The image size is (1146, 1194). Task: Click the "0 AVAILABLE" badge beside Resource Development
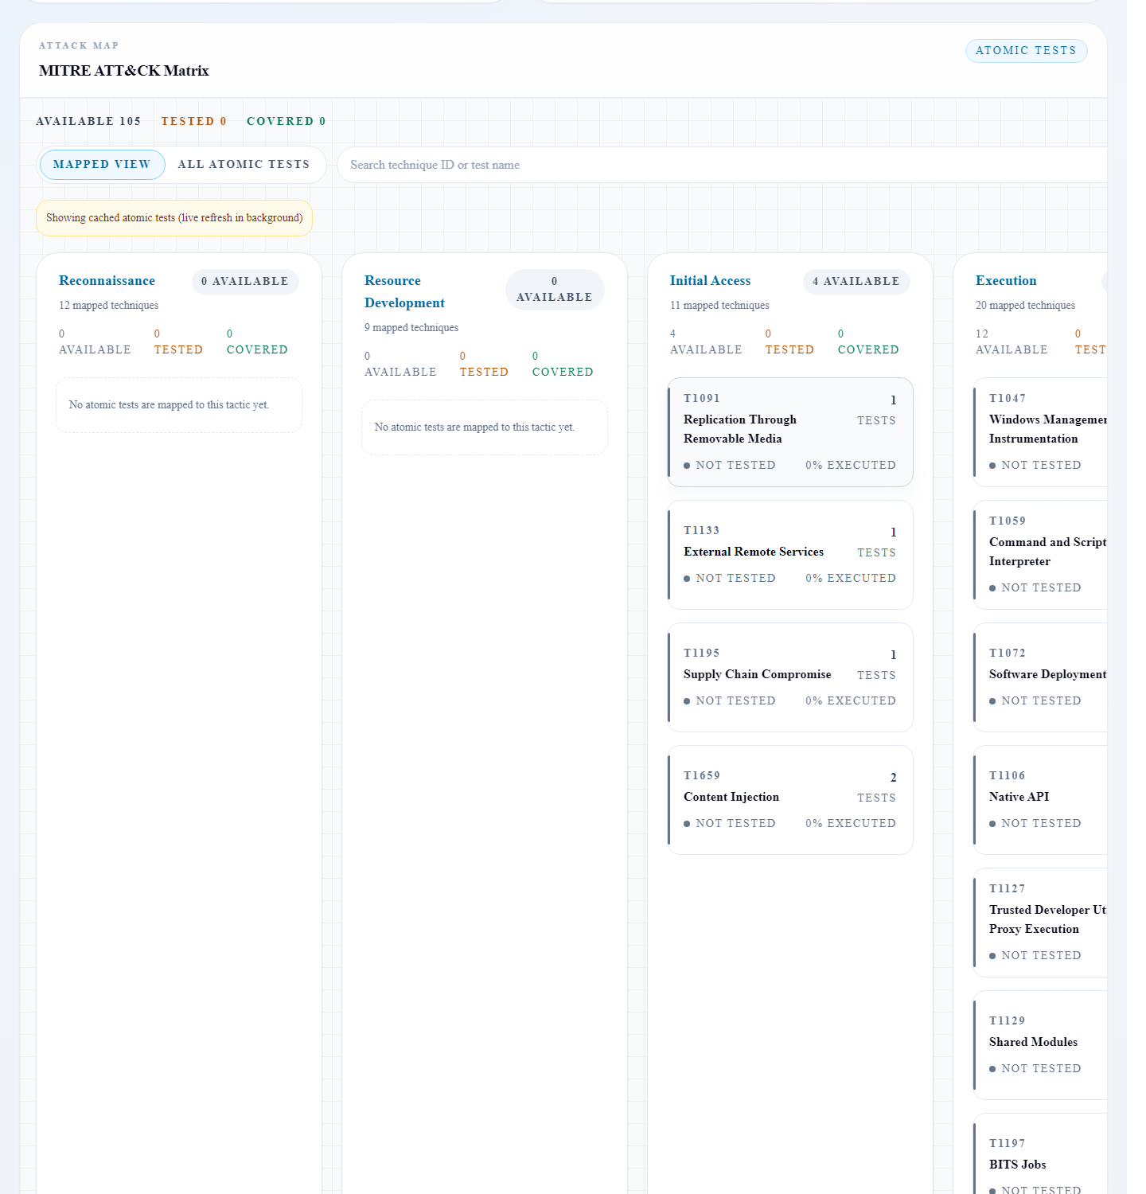click(555, 290)
